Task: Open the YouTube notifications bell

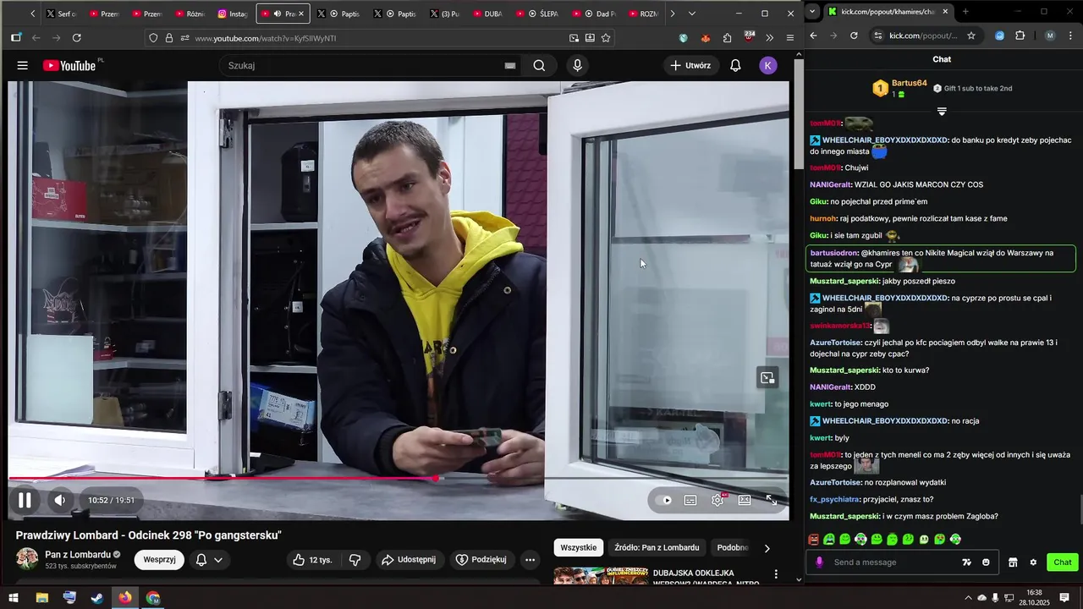Action: [735, 65]
